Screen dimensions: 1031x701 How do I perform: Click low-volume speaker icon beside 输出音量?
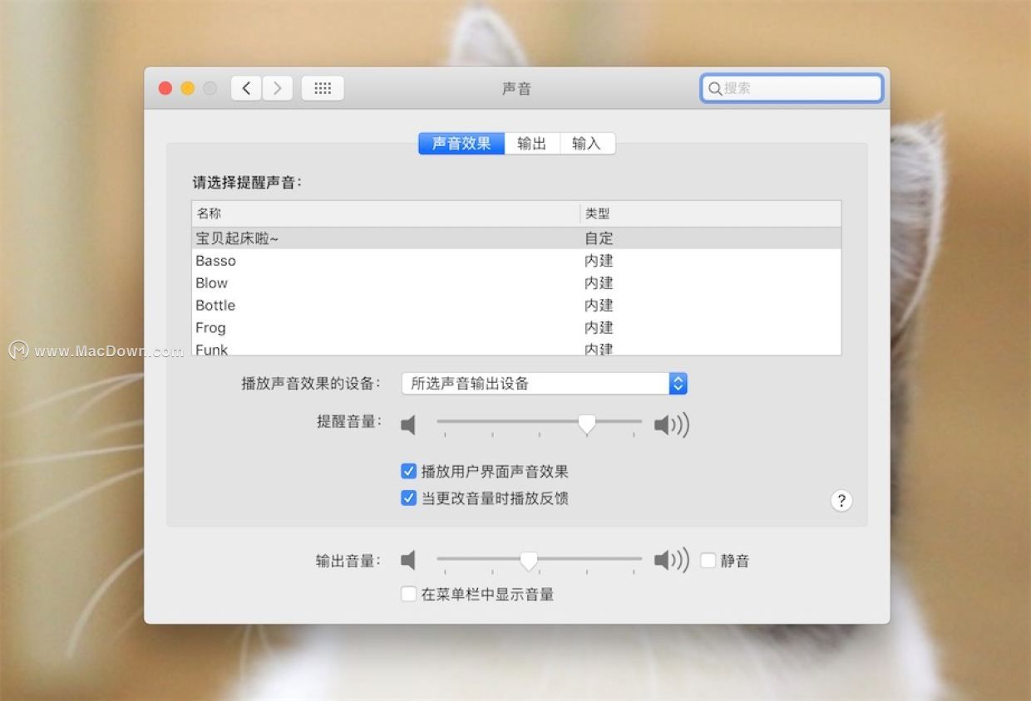click(407, 561)
